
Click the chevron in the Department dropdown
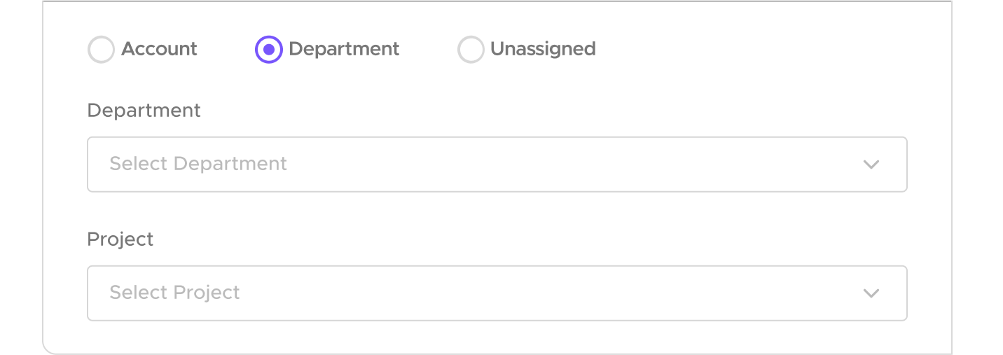pos(871,165)
